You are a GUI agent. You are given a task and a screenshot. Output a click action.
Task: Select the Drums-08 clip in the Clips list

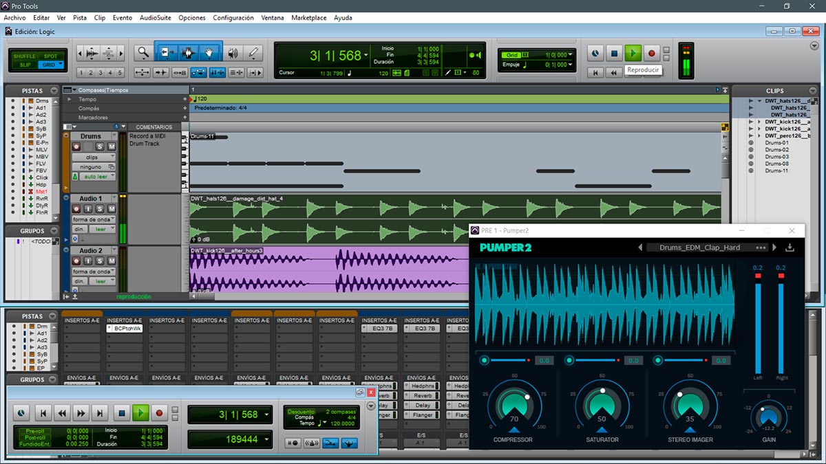(776, 164)
